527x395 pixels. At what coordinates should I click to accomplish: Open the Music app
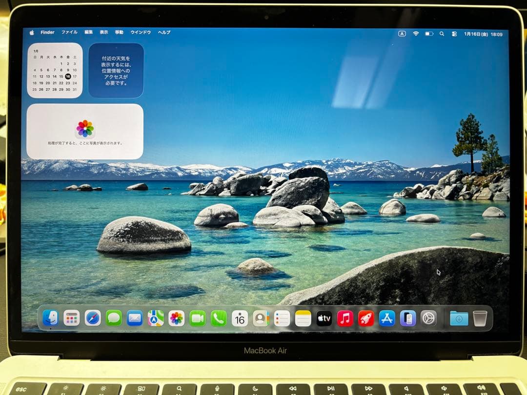tap(344, 317)
